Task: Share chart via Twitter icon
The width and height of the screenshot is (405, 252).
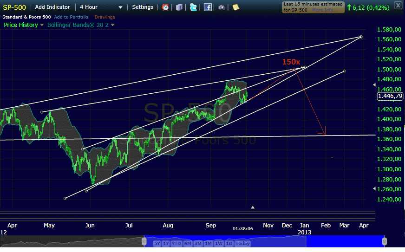Action: [x=193, y=7]
